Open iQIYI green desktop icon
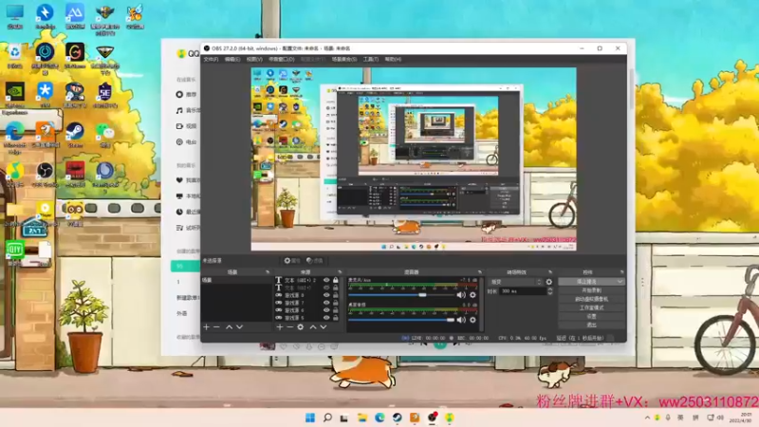This screenshot has height=427, width=759. click(14, 252)
